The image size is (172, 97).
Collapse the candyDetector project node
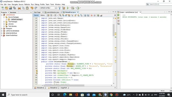(x=2, y=15)
